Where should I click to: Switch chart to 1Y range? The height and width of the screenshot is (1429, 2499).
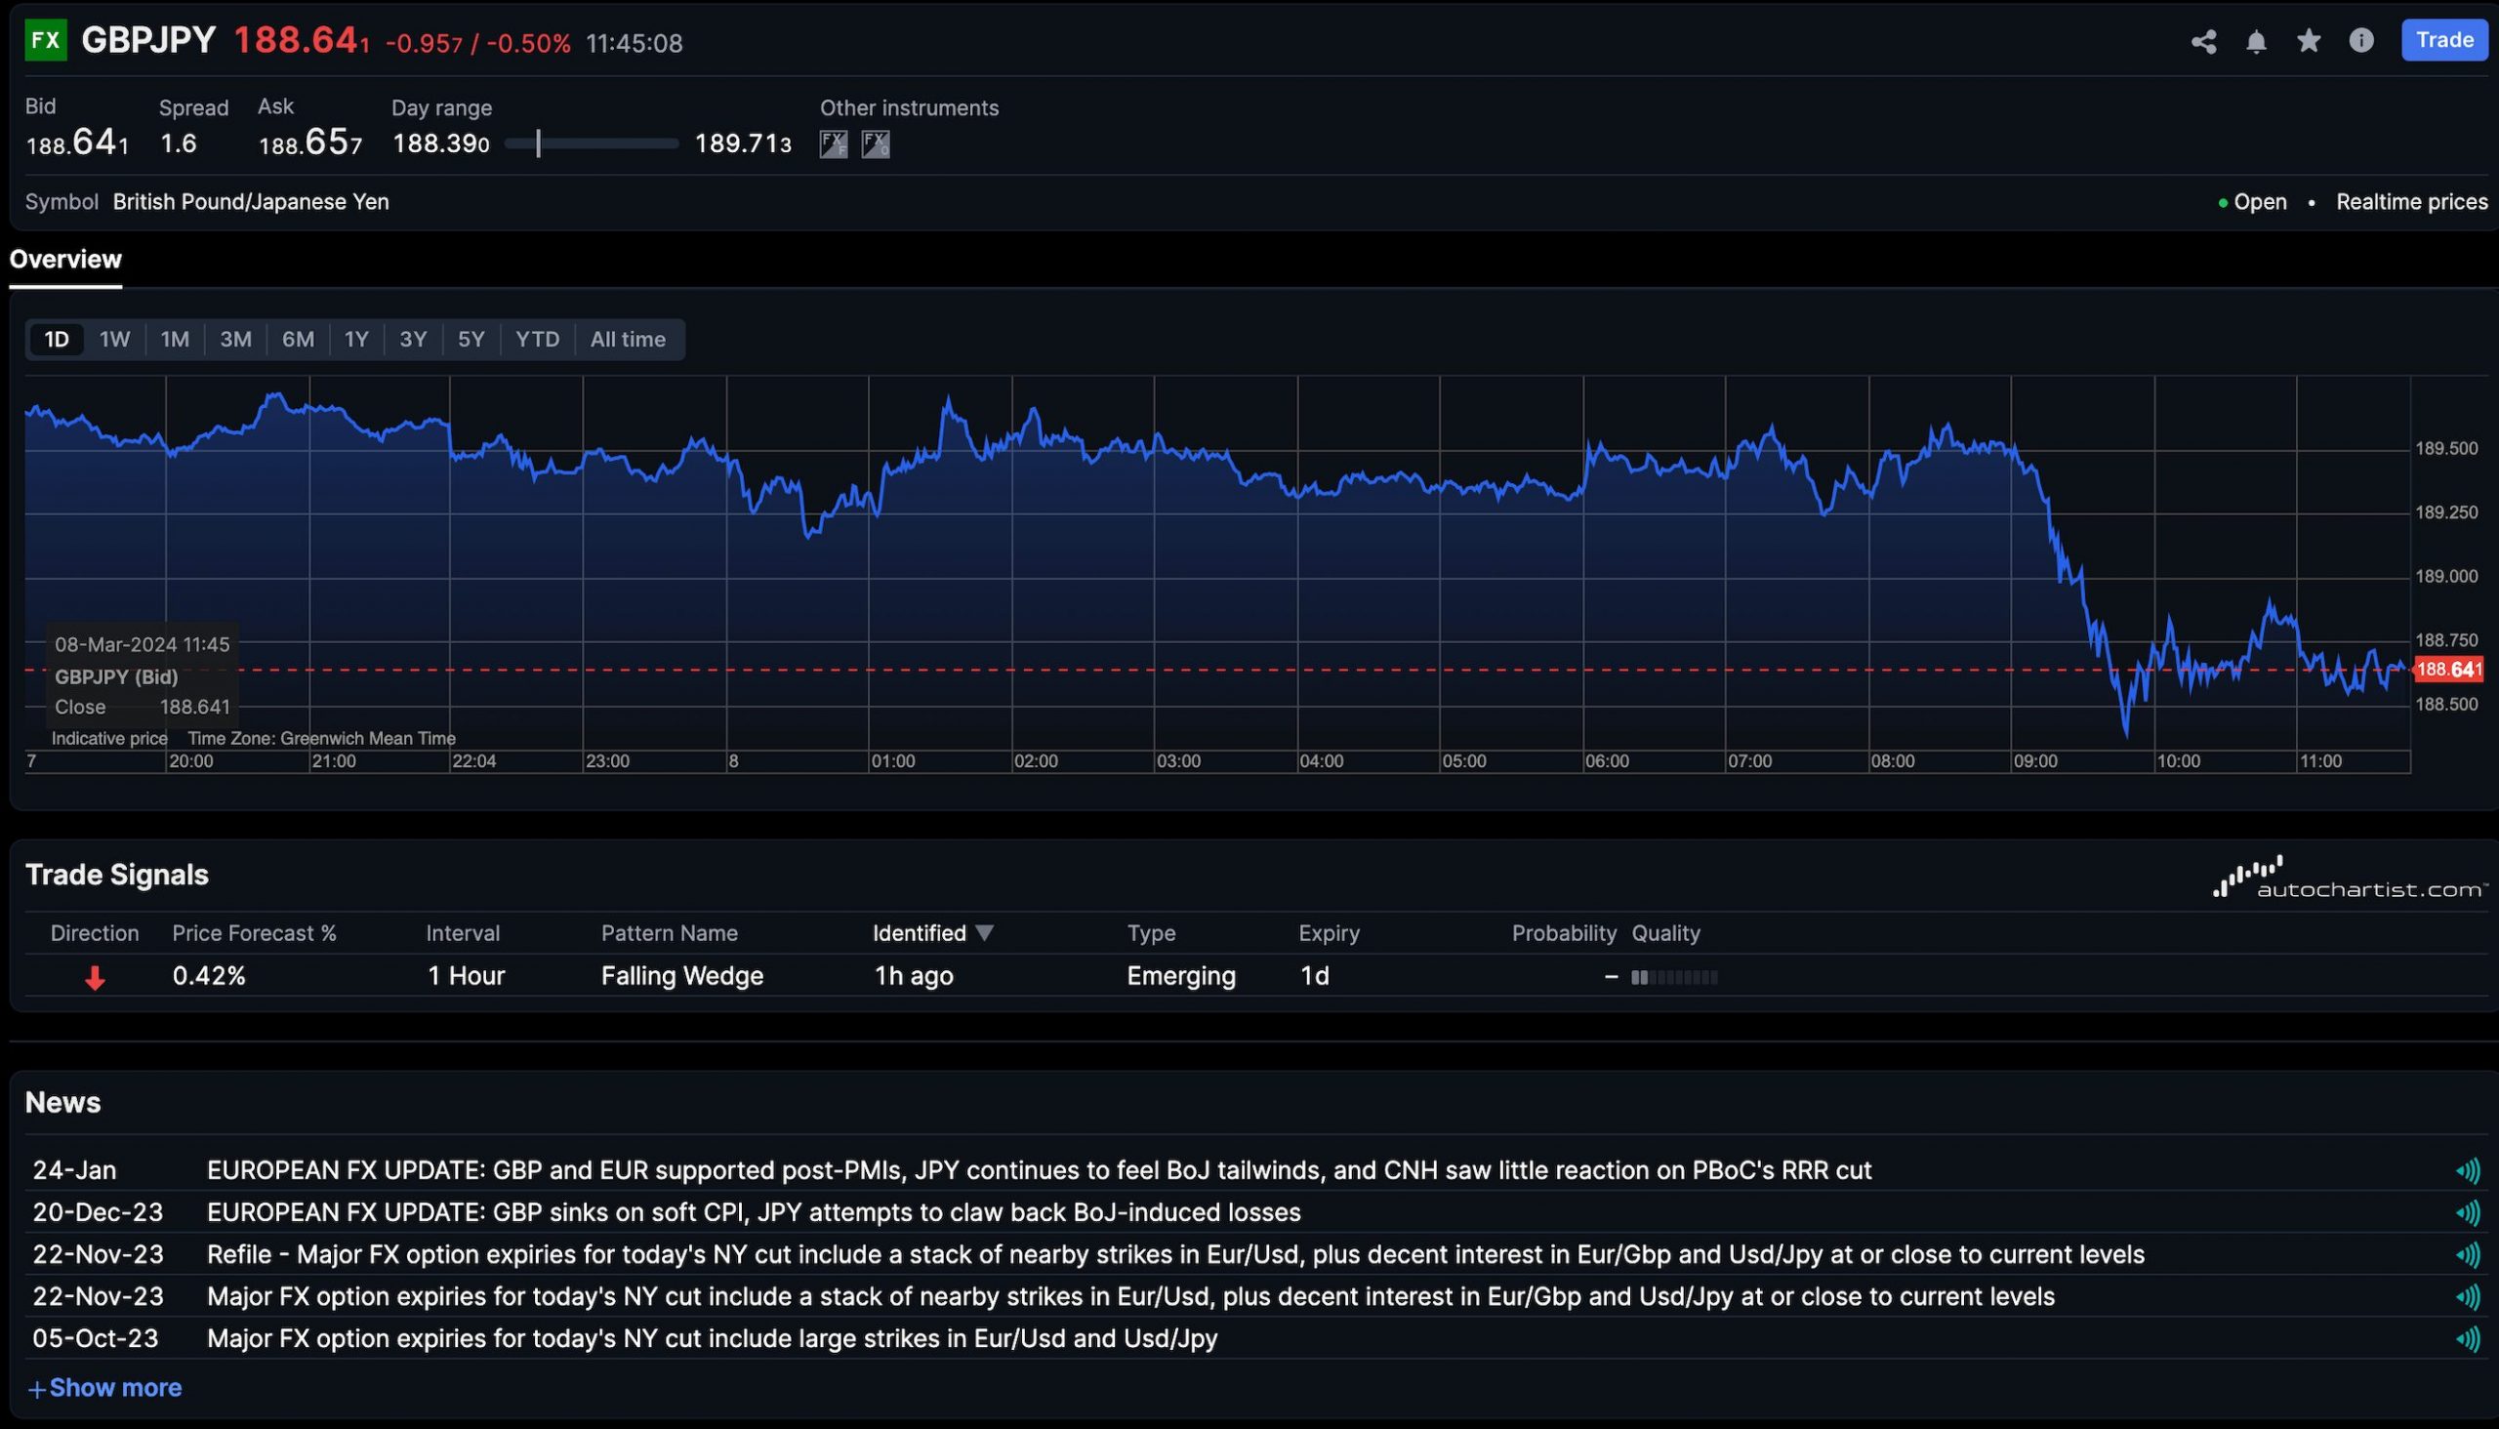356,340
